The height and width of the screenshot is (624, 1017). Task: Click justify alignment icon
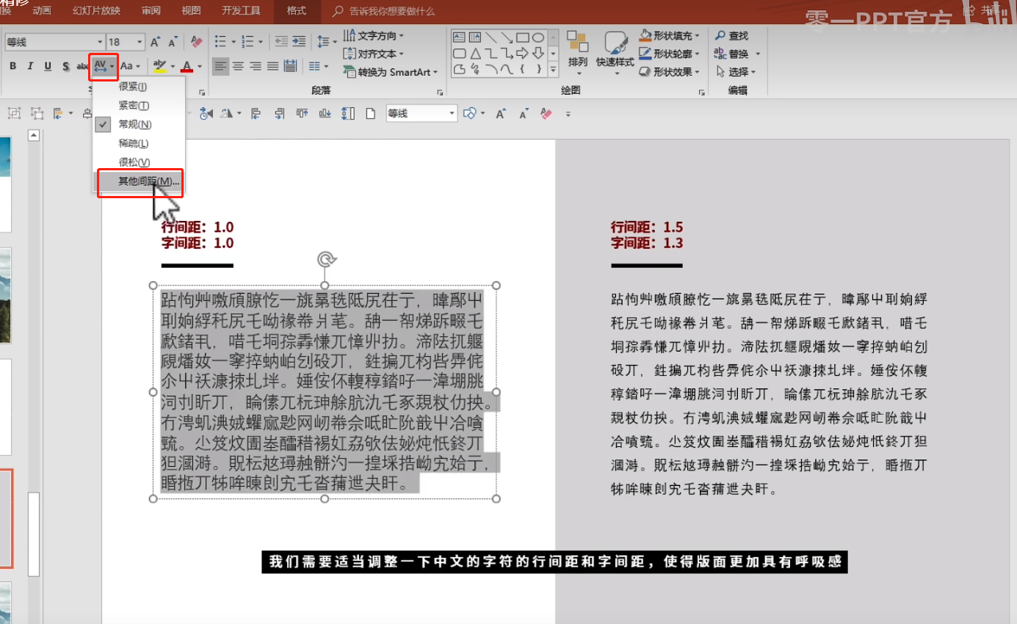(x=273, y=67)
